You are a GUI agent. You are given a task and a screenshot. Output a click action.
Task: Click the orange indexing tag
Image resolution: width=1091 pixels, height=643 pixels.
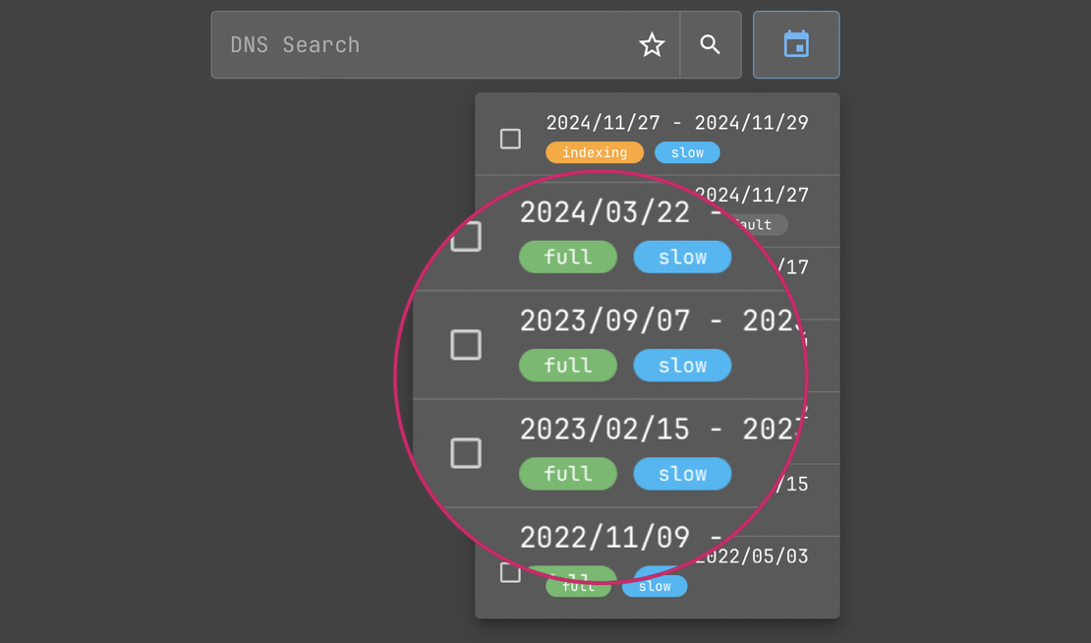point(595,152)
